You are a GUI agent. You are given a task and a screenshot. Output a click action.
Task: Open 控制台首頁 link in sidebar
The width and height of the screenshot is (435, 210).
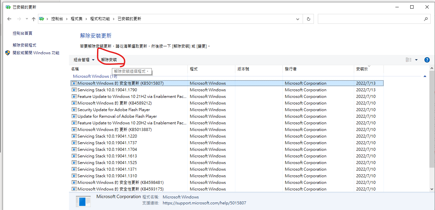22,33
